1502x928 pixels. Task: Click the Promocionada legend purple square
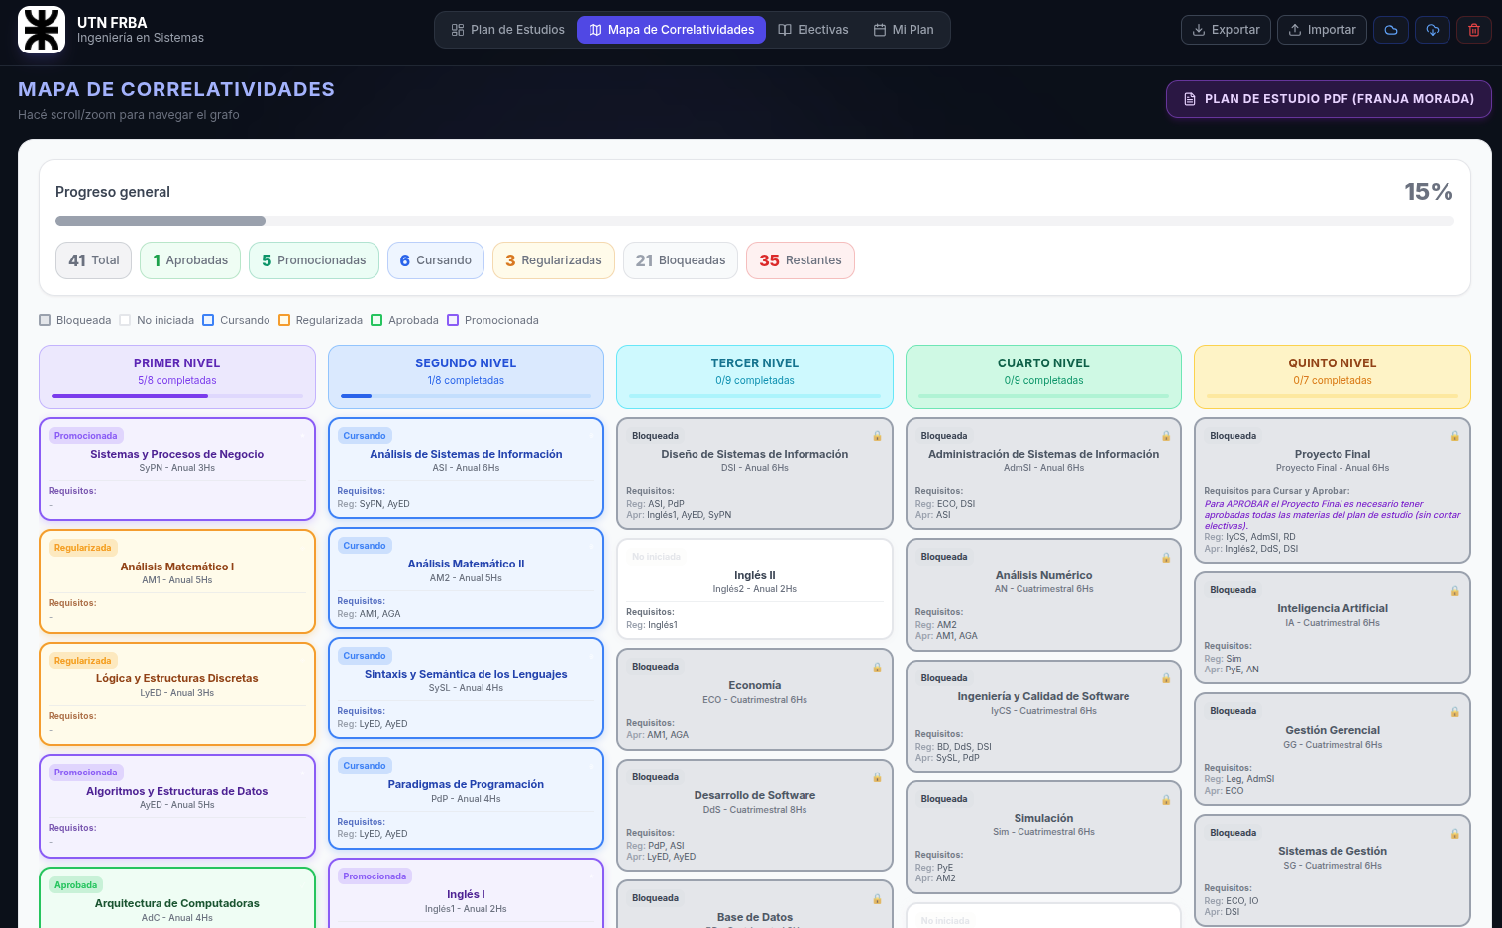coord(453,320)
